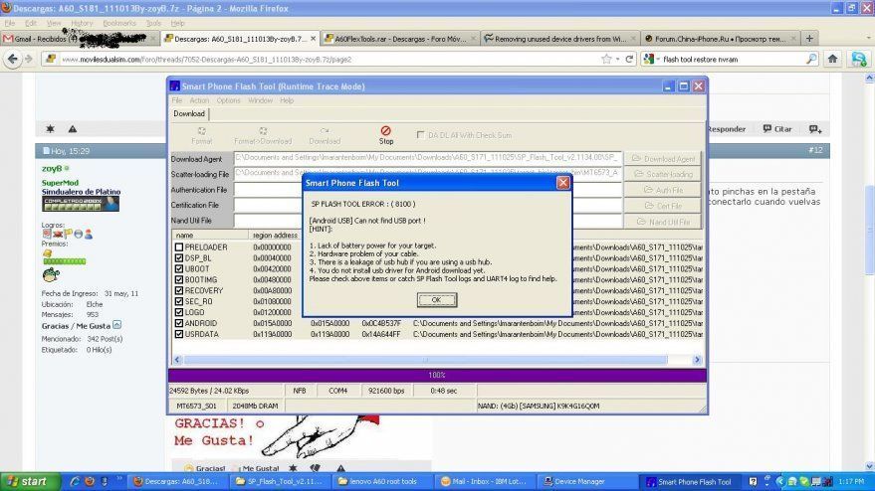
Task: Click the bookmark star in address bar
Action: coord(606,59)
